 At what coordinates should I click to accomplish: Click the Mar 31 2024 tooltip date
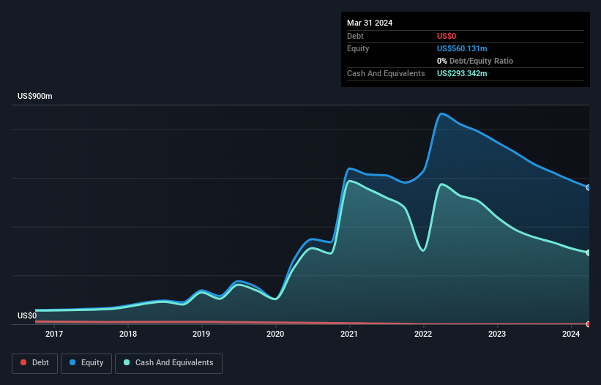tap(370, 23)
